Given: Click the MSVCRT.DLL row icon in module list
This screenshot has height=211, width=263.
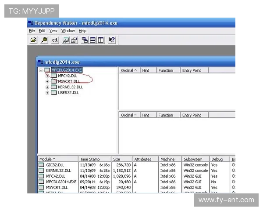Looking at the screenshot, I should point(41,187).
